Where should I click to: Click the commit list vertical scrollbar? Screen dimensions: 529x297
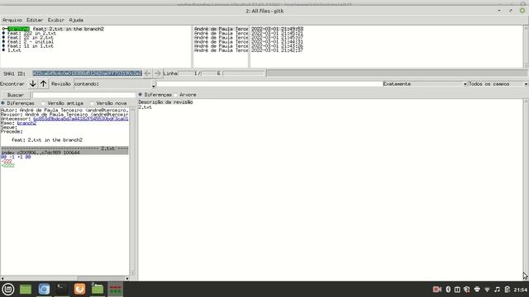(x=526, y=47)
